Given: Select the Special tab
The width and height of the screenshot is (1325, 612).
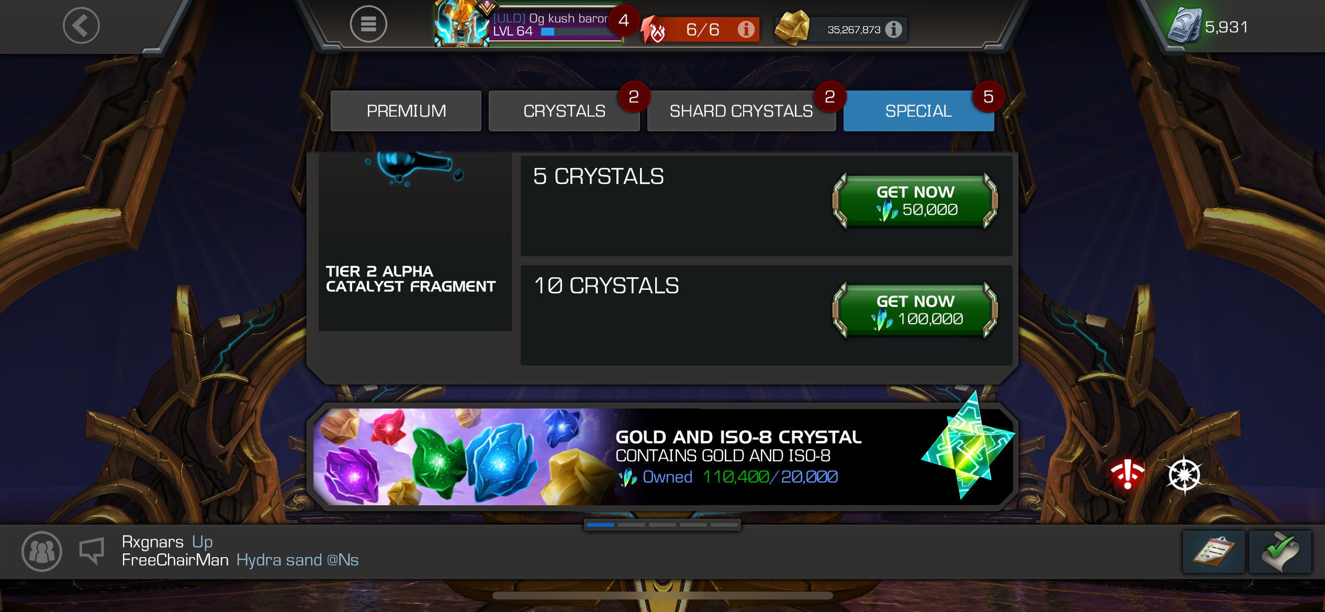Looking at the screenshot, I should 918,111.
